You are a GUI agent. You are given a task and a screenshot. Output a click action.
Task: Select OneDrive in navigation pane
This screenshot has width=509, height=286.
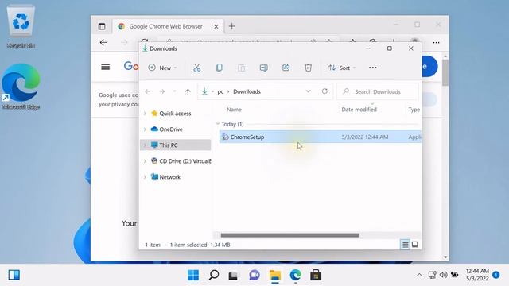coord(171,129)
